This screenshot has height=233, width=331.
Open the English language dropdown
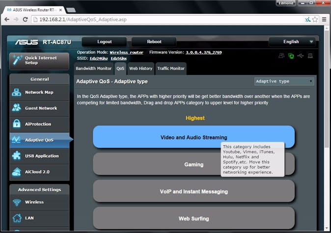292,42
